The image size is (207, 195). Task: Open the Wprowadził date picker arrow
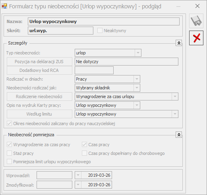tap(78, 175)
